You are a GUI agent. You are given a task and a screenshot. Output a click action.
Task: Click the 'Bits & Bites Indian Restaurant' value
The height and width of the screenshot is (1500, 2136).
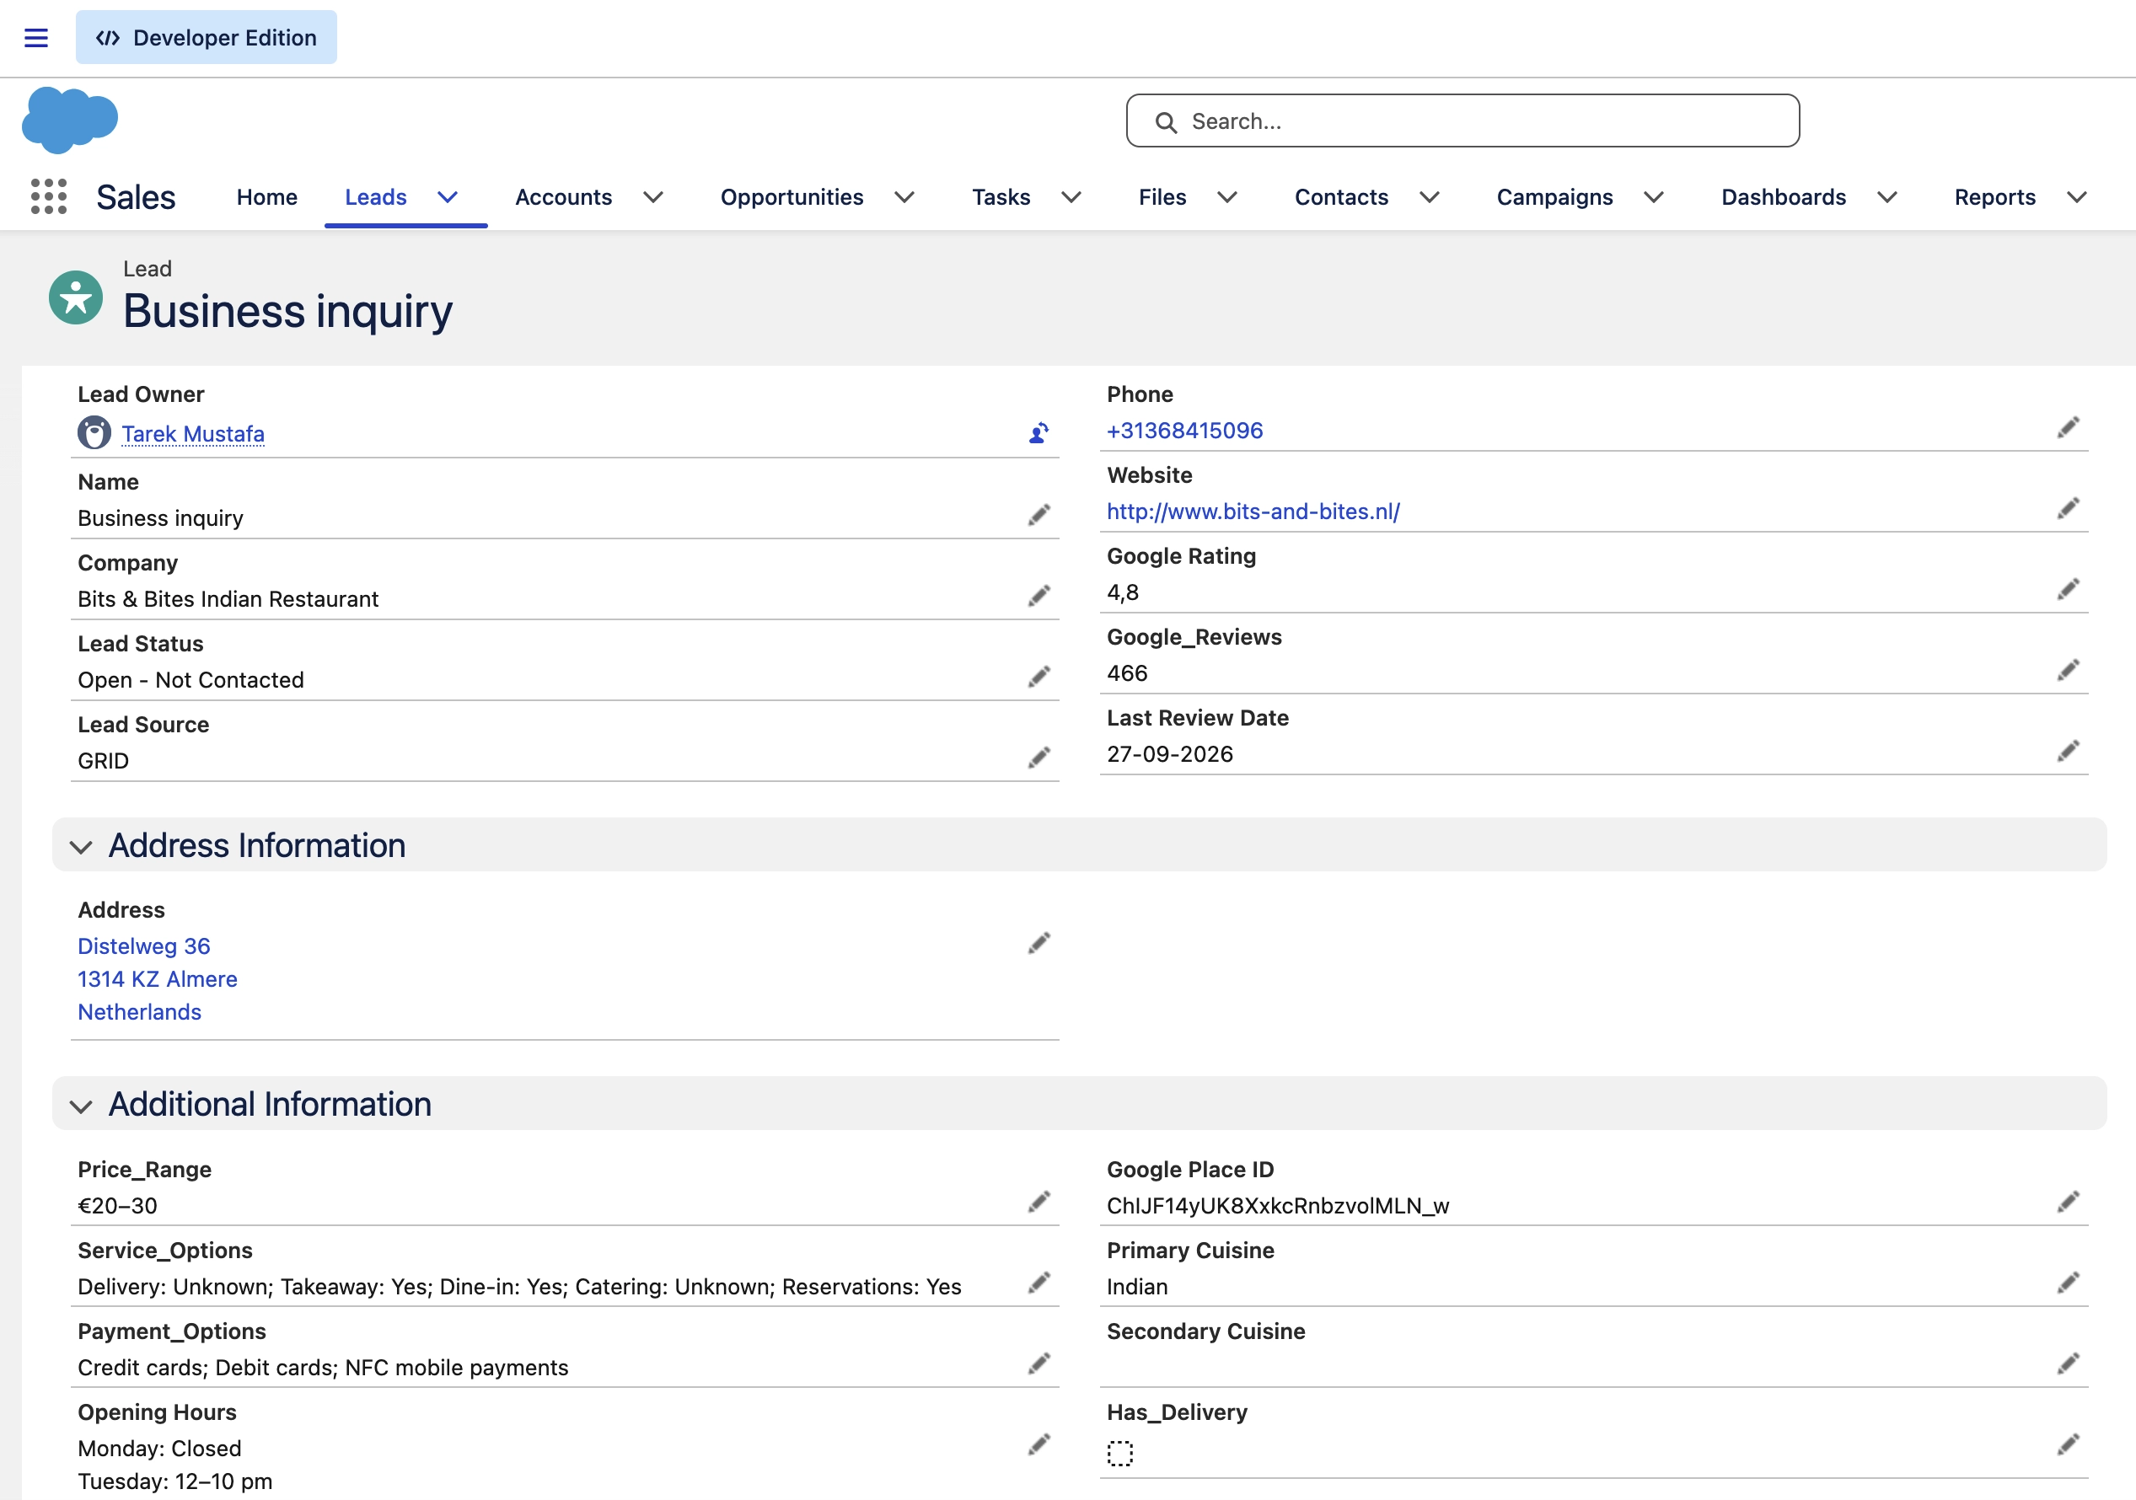click(228, 599)
